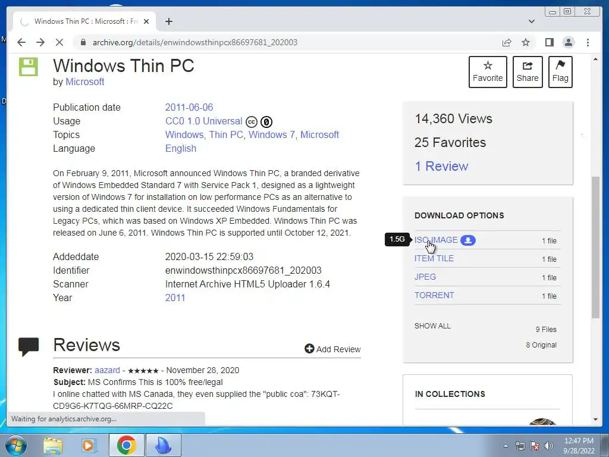The height and width of the screenshot is (457, 609).
Task: Open the JPEG download option
Action: pos(425,277)
